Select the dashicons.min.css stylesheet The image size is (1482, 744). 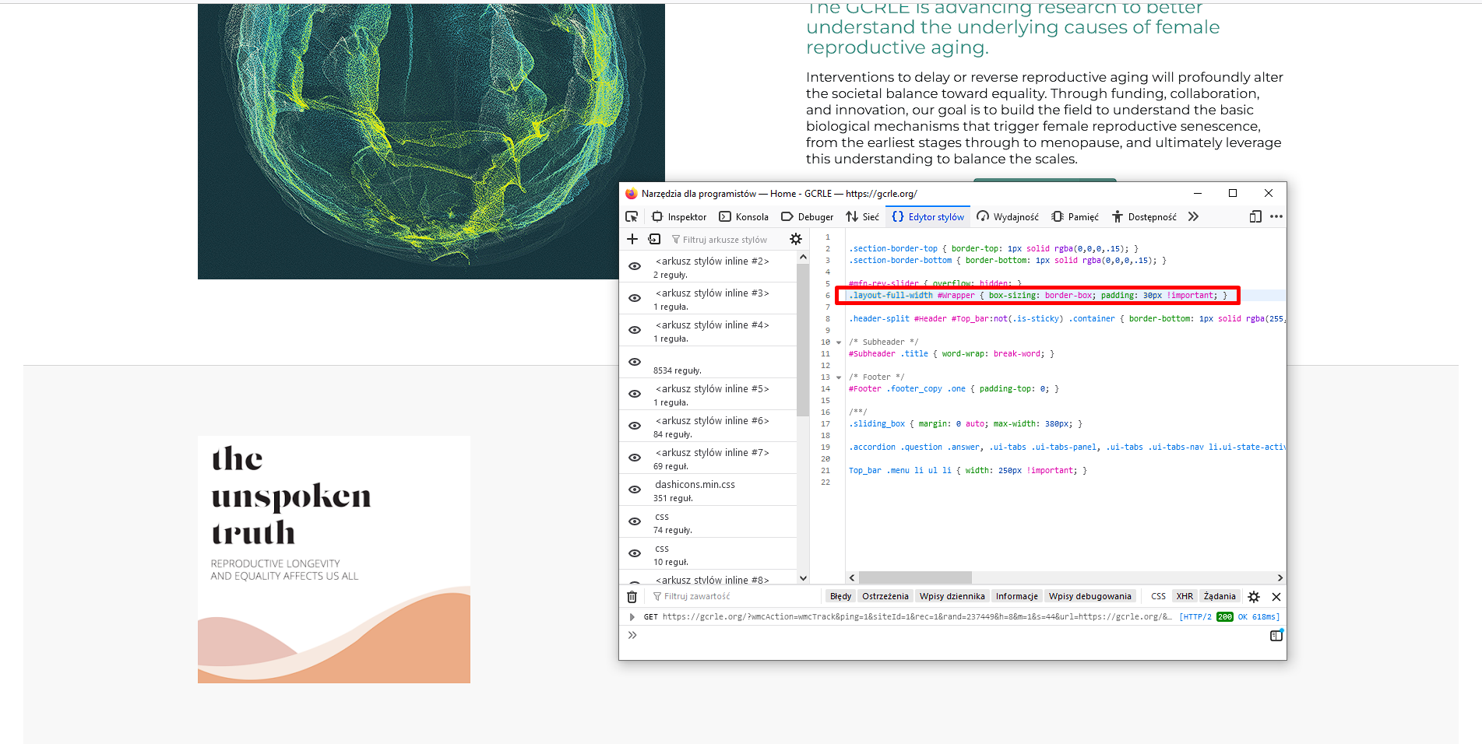click(x=695, y=485)
